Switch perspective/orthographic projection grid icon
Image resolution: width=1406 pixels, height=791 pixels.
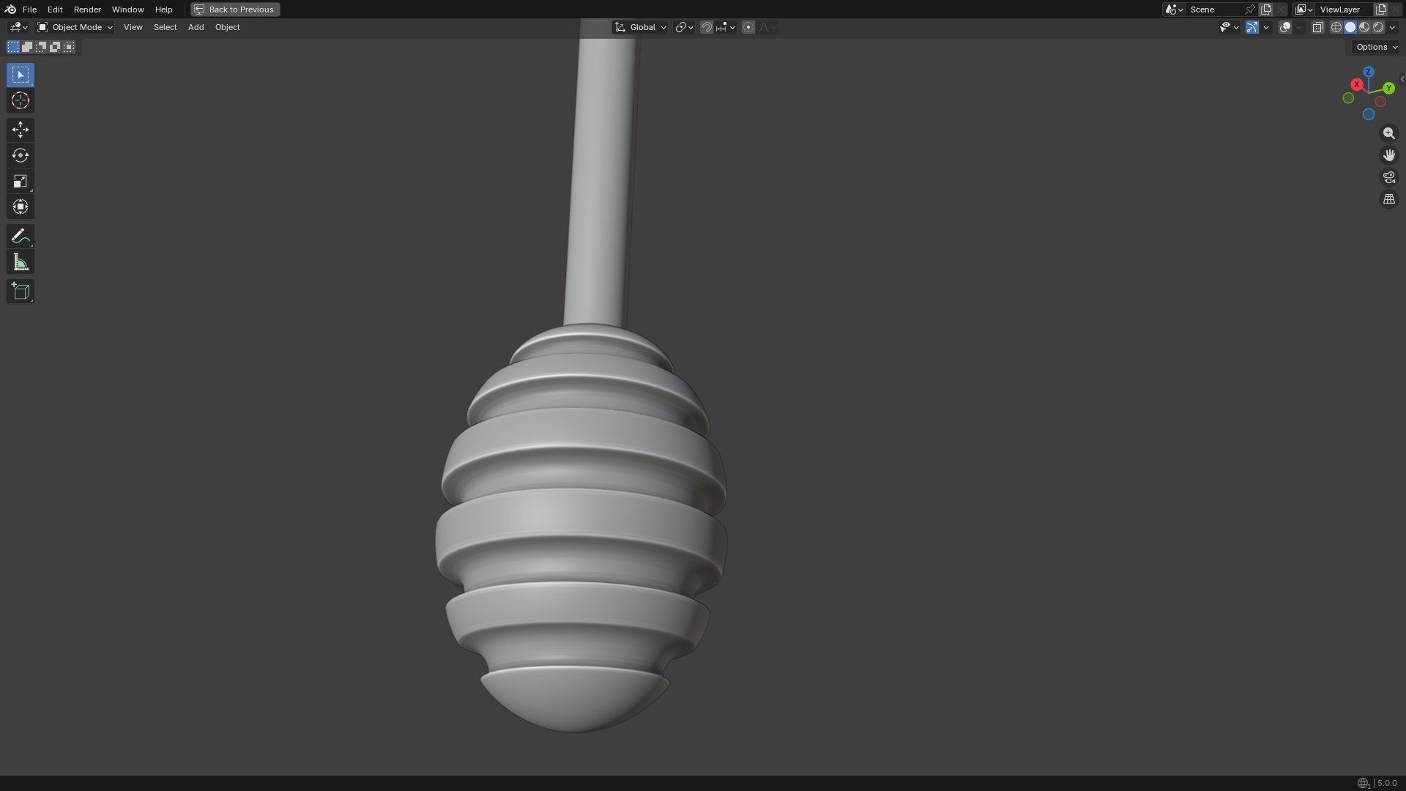click(1388, 199)
